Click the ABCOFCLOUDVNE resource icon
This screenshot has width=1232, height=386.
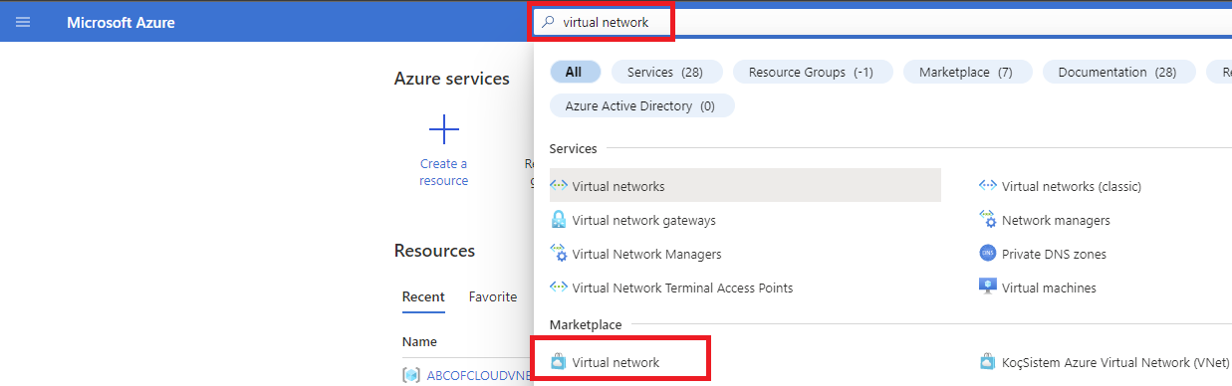click(410, 375)
